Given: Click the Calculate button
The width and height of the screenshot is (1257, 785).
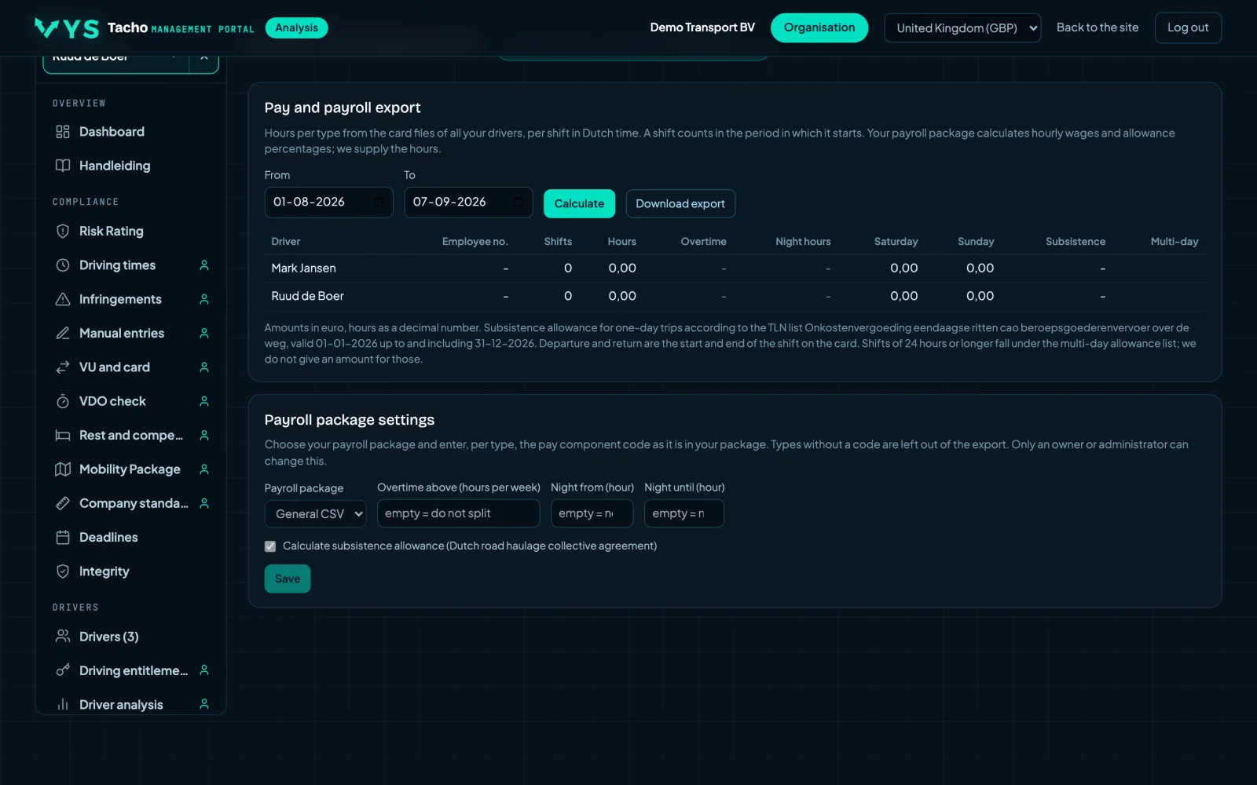Looking at the screenshot, I should (x=579, y=203).
